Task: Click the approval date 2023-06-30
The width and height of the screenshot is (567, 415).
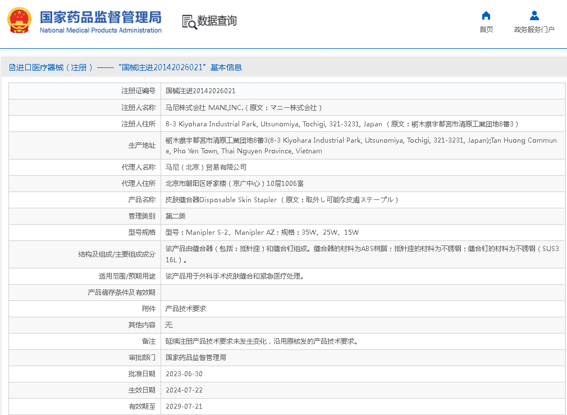Action: click(x=184, y=374)
